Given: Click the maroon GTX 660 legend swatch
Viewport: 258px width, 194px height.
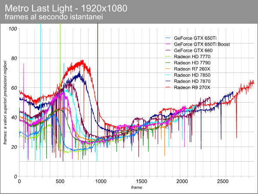Looking at the screenshot, I should click(x=168, y=50).
